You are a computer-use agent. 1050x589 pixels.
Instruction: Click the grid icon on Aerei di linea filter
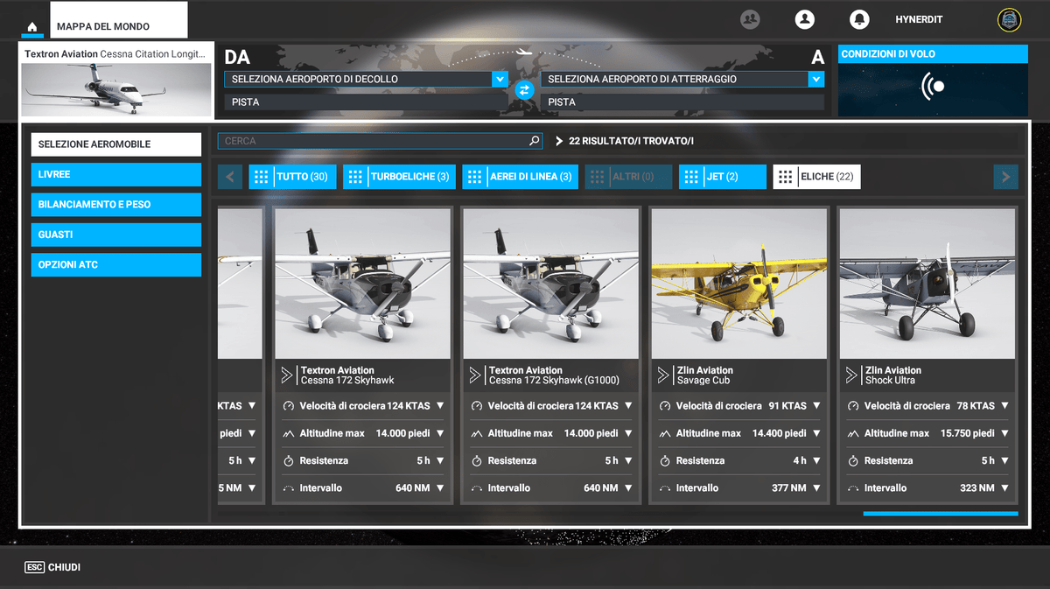point(474,177)
